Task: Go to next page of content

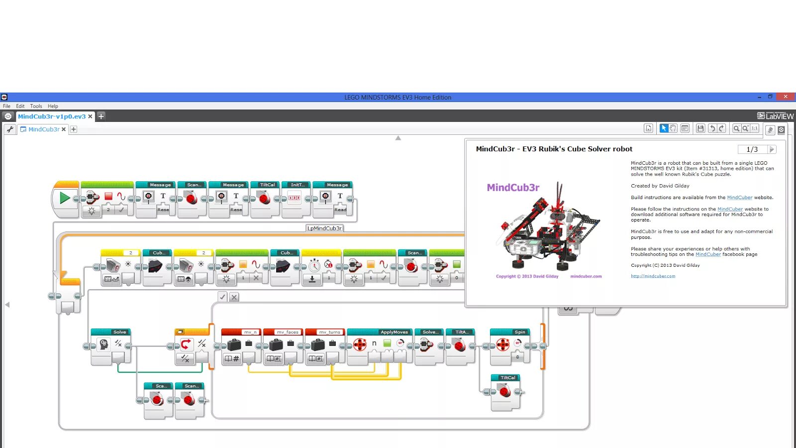Action: tap(772, 149)
